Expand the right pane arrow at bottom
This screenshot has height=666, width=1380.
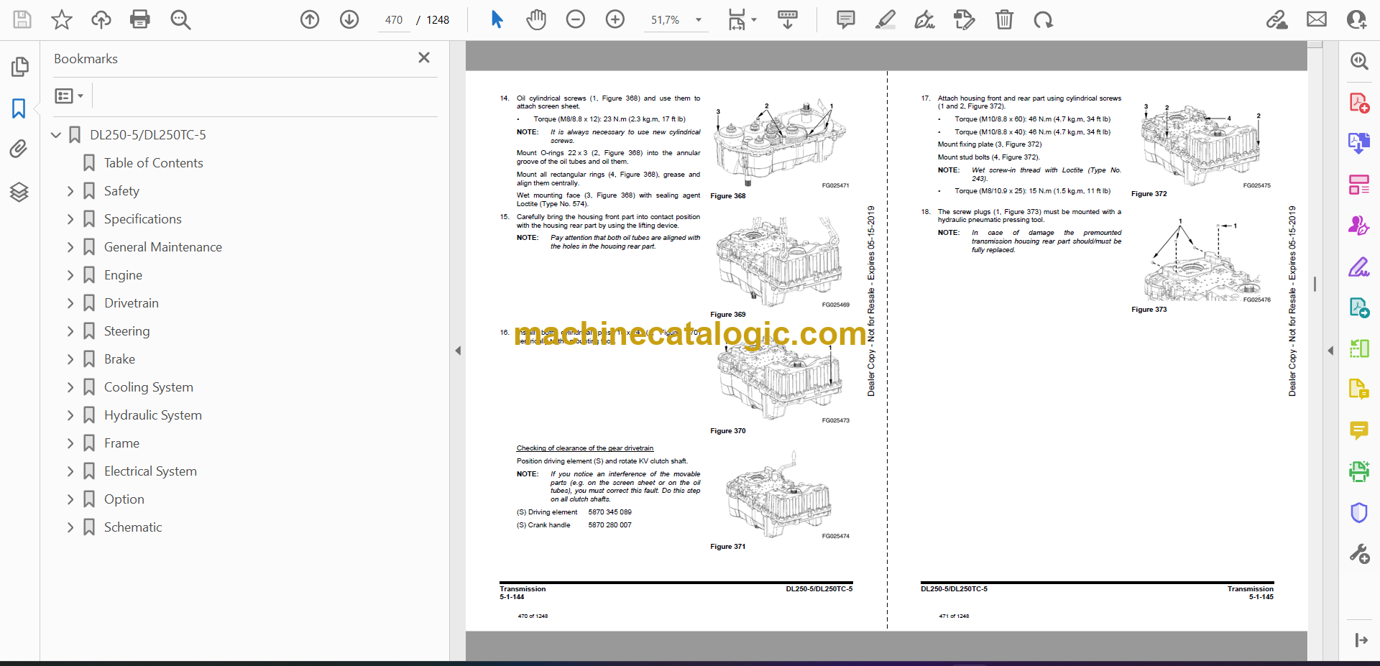1361,640
